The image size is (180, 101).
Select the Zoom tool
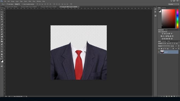(x=2, y=57)
